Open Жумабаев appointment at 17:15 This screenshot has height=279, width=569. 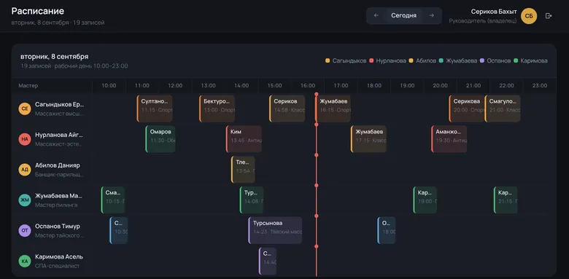coord(368,139)
